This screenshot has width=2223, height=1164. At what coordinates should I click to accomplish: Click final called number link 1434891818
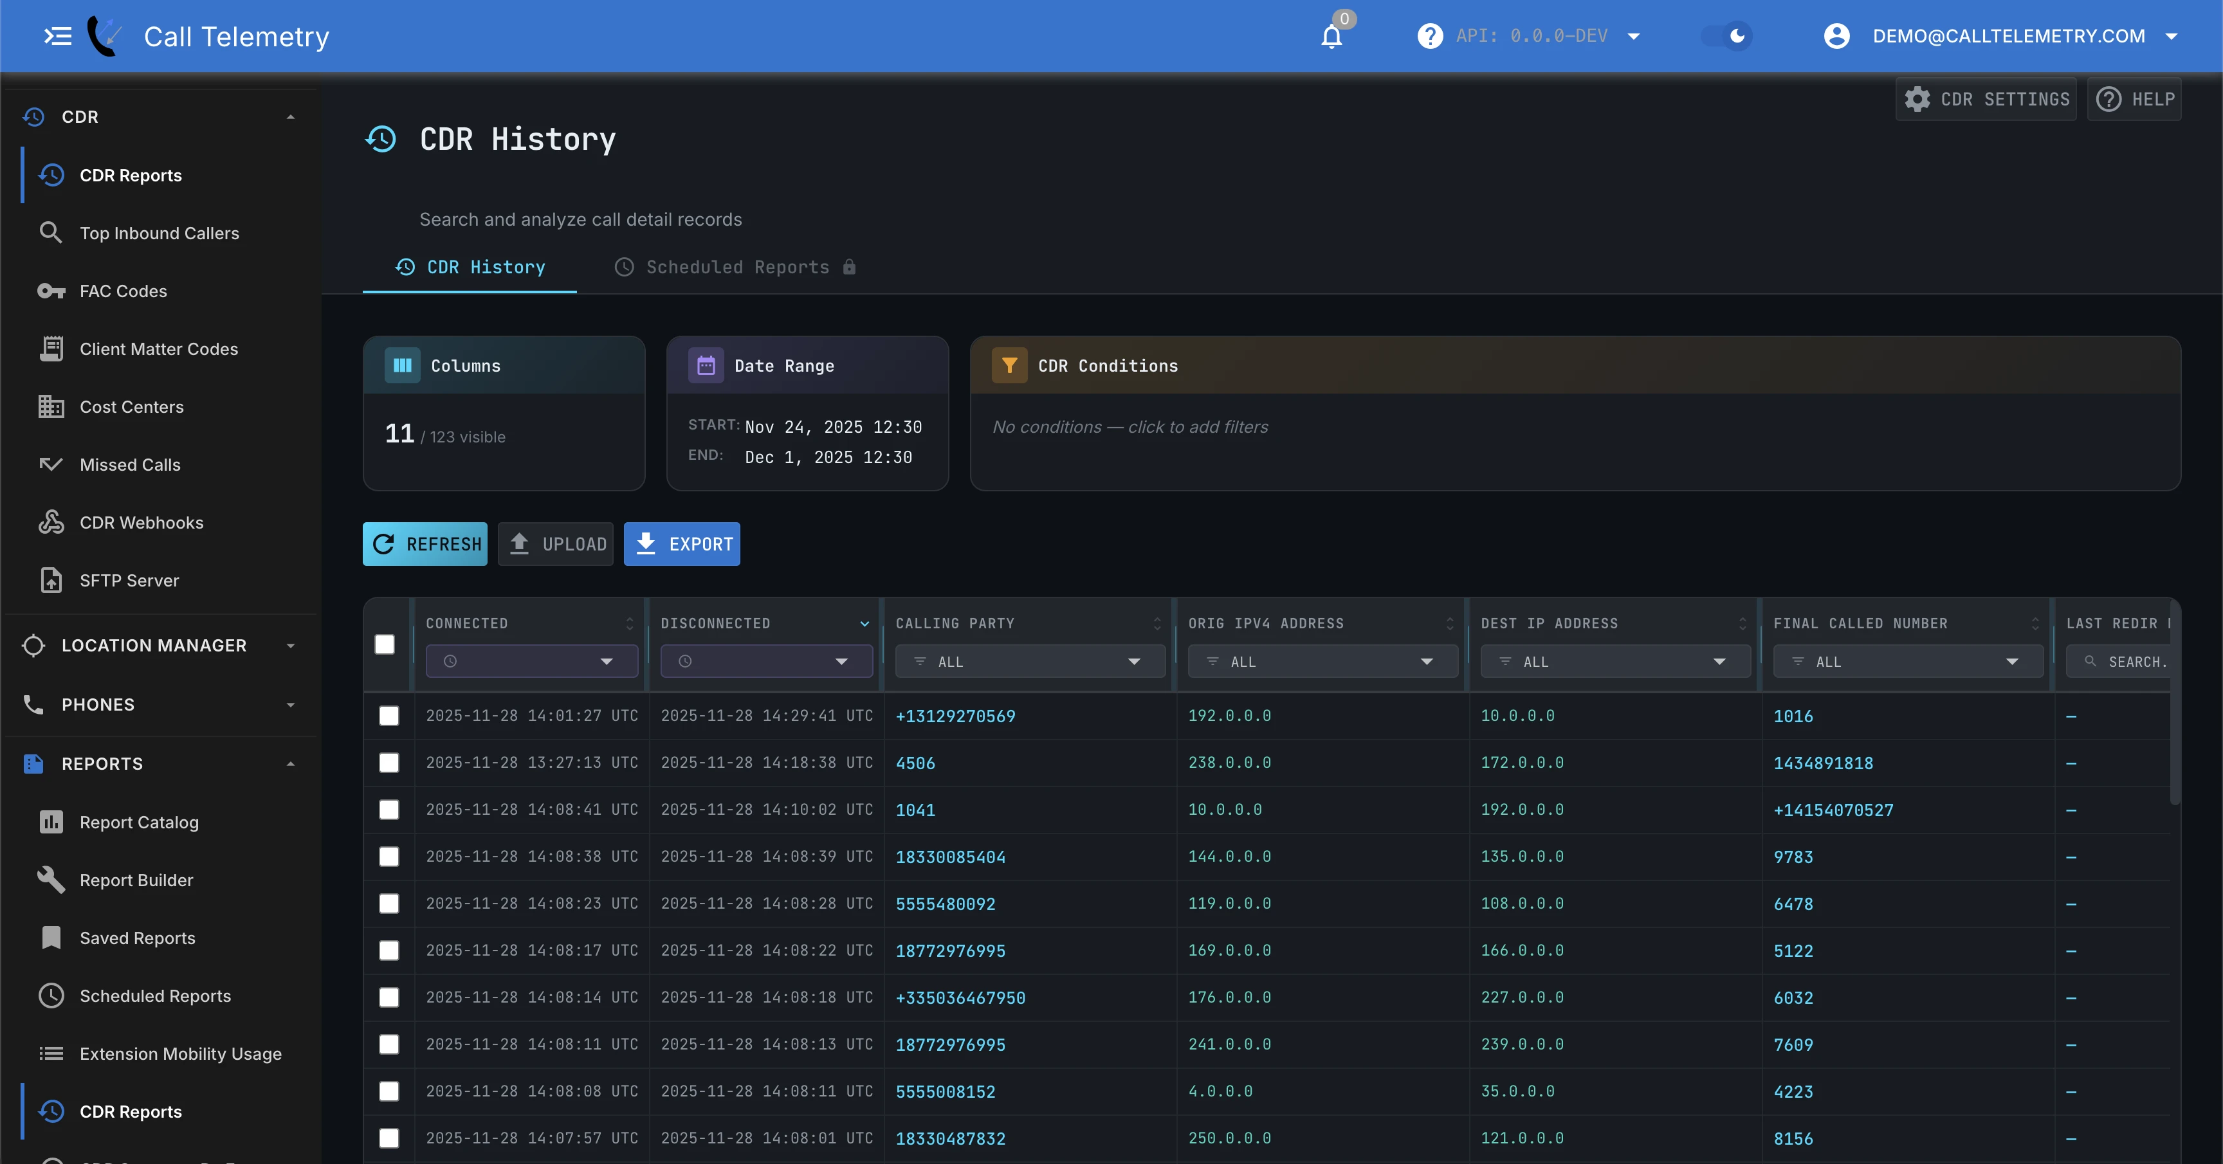tap(1822, 763)
